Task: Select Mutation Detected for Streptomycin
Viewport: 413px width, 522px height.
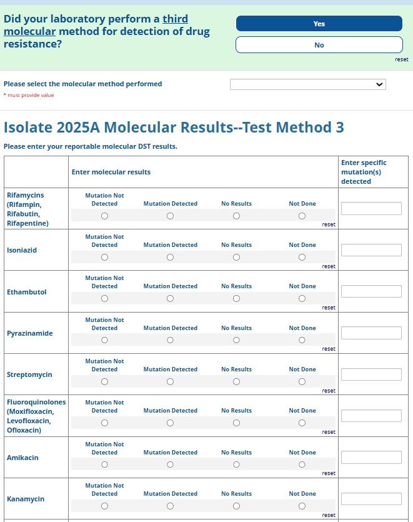Action: [x=170, y=382]
